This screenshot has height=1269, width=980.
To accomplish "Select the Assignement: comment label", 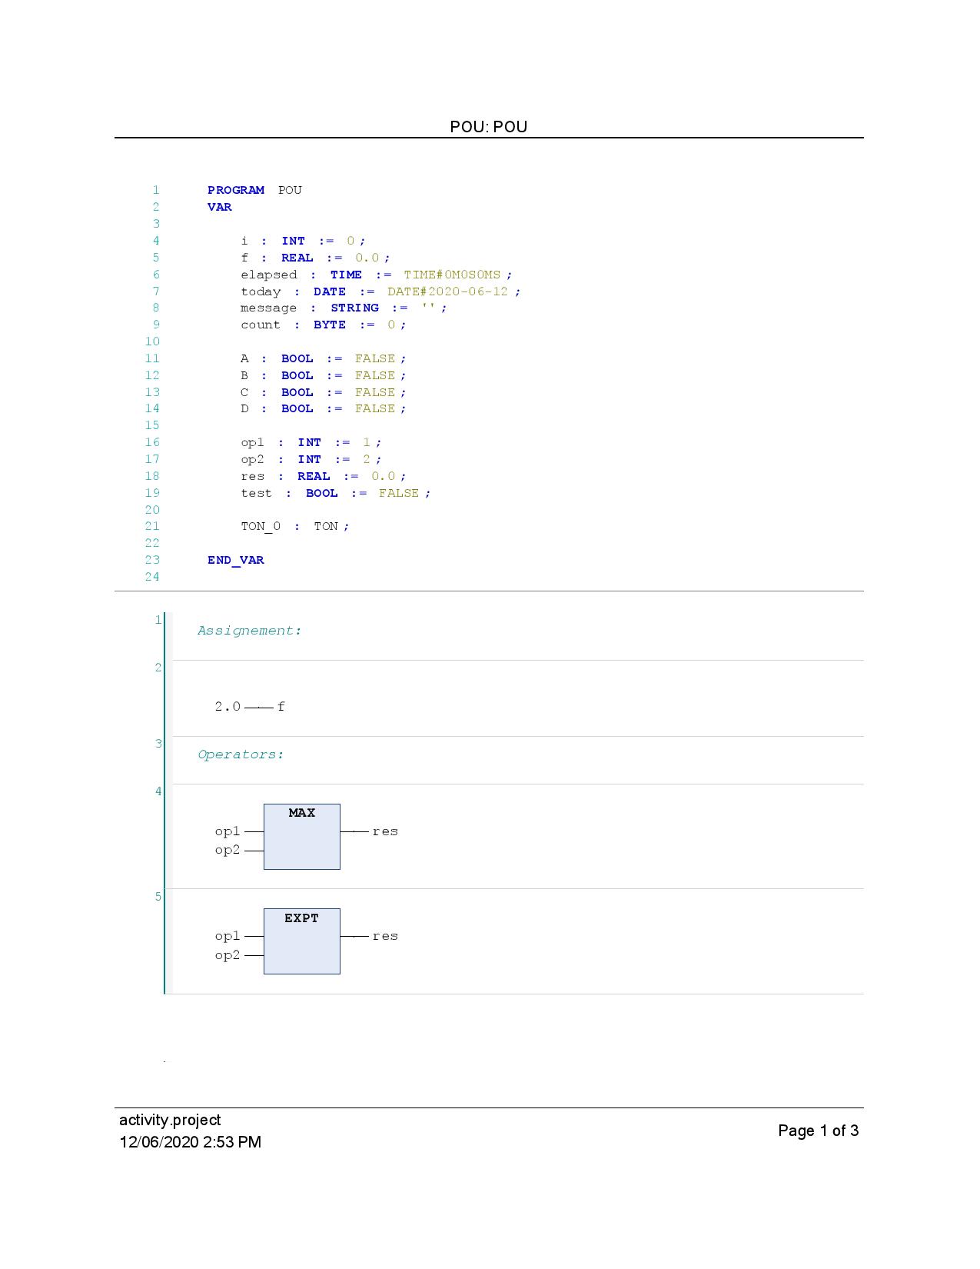I will tap(250, 631).
